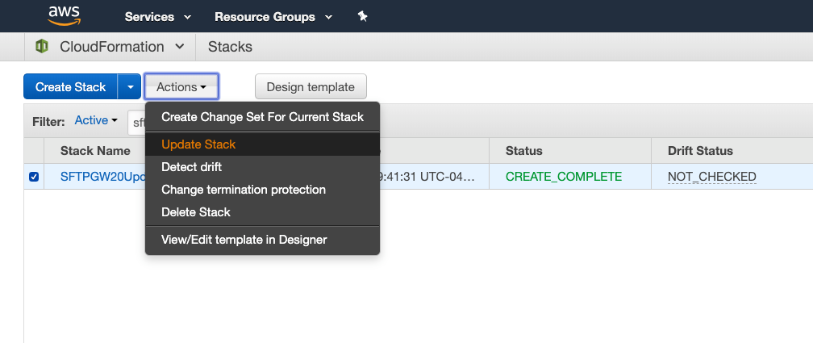This screenshot has width=813, height=343.
Task: Toggle the Actions dropdown button
Action: point(181,87)
